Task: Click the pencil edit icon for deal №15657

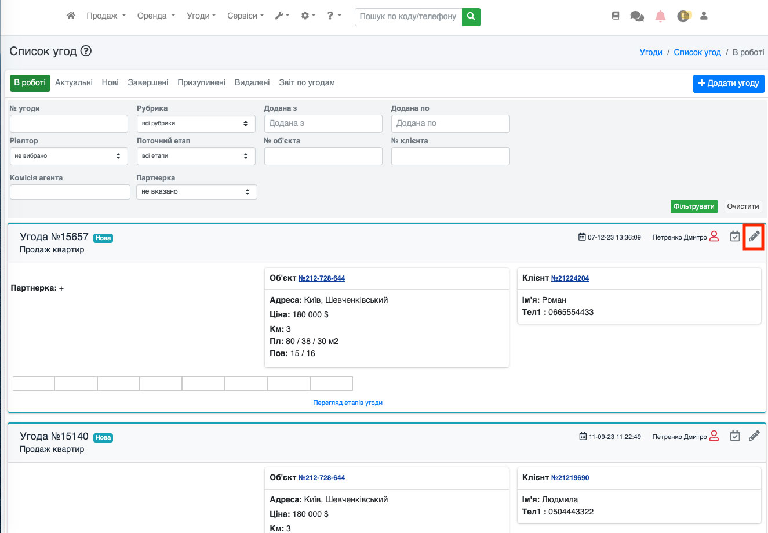Action: pos(754,237)
